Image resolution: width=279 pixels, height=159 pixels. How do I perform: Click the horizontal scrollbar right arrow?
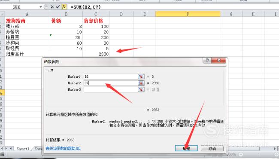(x=275, y=149)
